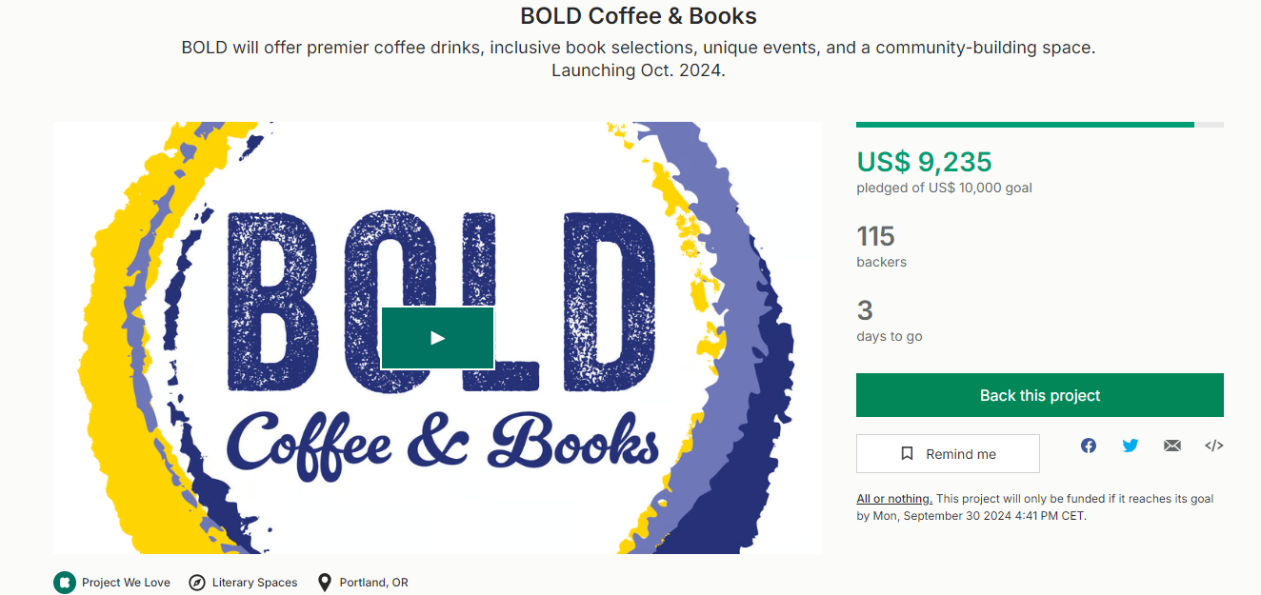Screen dimensions: 1261x595
Task: Open the Project We Love text link
Action: 126,583
